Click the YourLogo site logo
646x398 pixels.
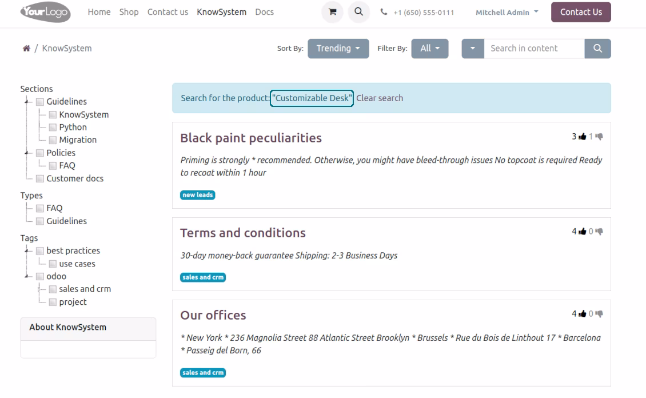(45, 12)
